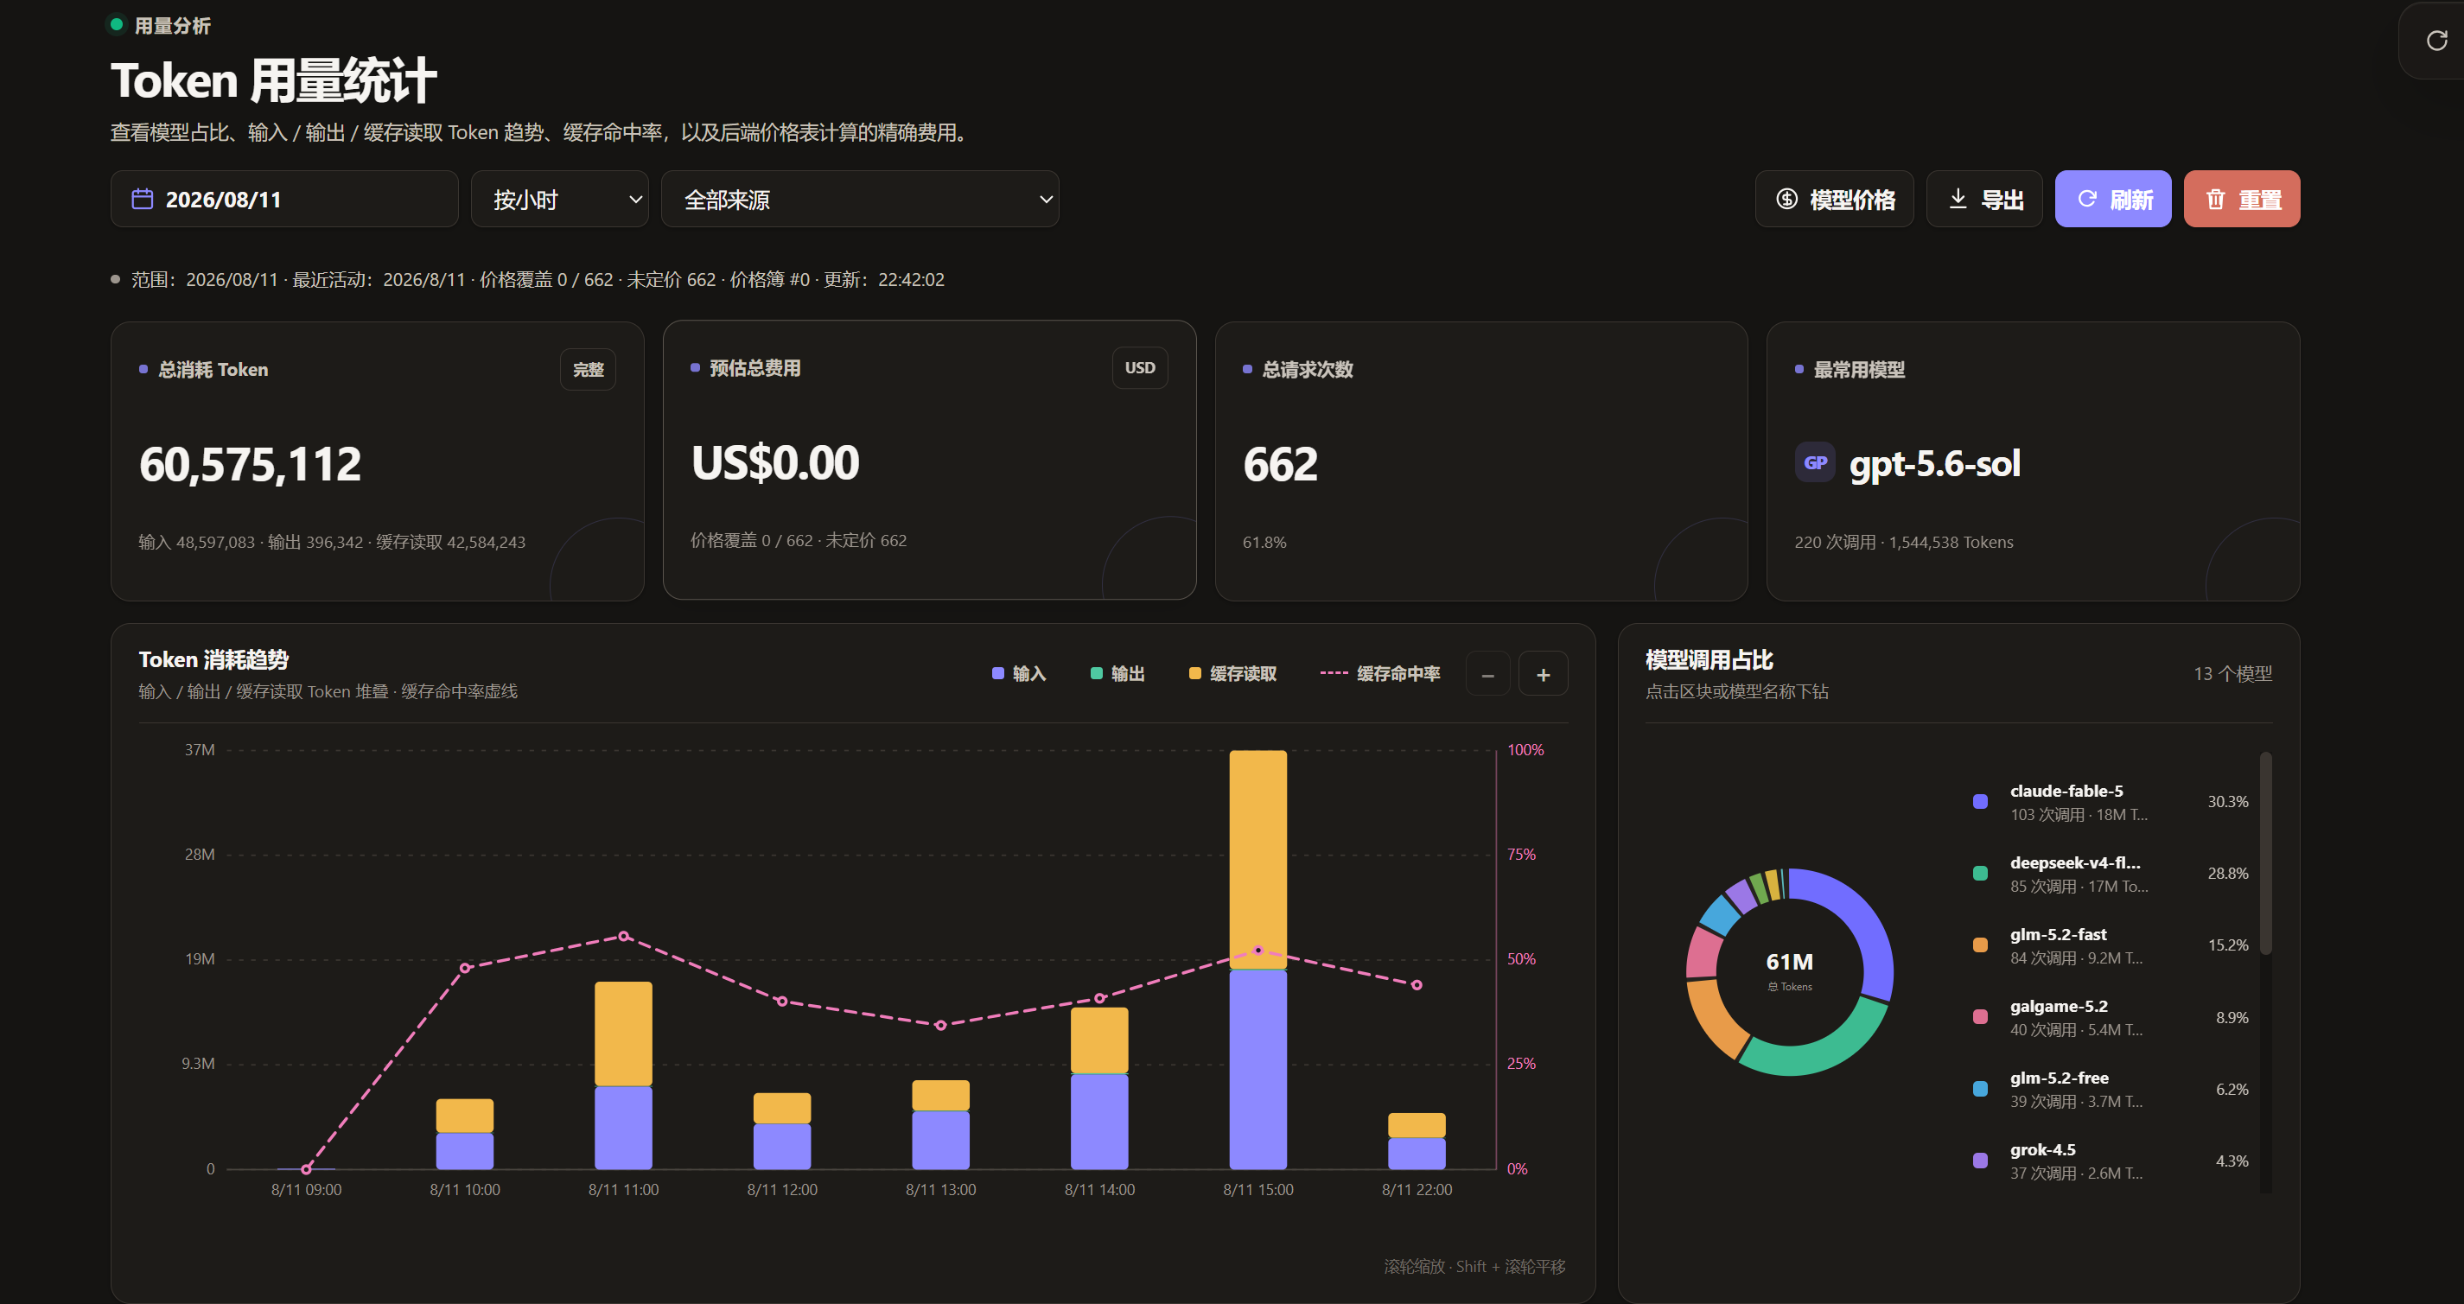Open the 按小时 granularity dropdown
This screenshot has height=1304, width=2464.
tap(559, 199)
